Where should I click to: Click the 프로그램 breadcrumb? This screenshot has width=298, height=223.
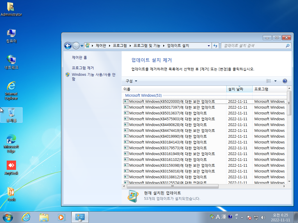coord(120,46)
